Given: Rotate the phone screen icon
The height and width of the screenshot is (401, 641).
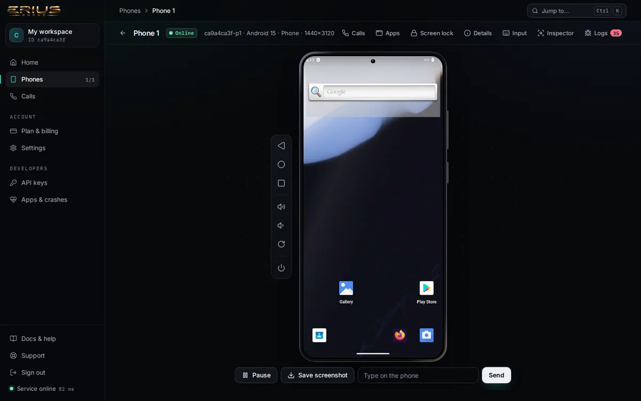Looking at the screenshot, I should (281, 244).
